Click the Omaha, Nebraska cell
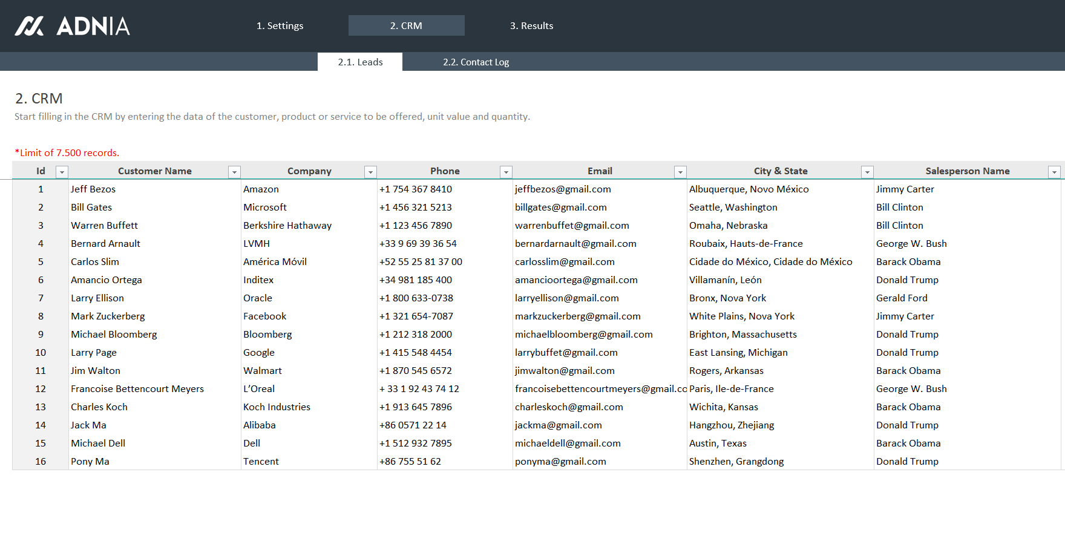The image size is (1065, 550). pos(781,225)
